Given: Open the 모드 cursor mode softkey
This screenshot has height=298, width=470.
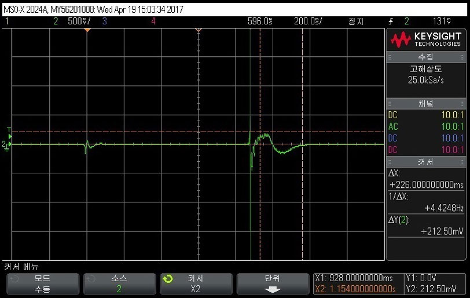Looking at the screenshot, I should pyautogui.click(x=42, y=284).
